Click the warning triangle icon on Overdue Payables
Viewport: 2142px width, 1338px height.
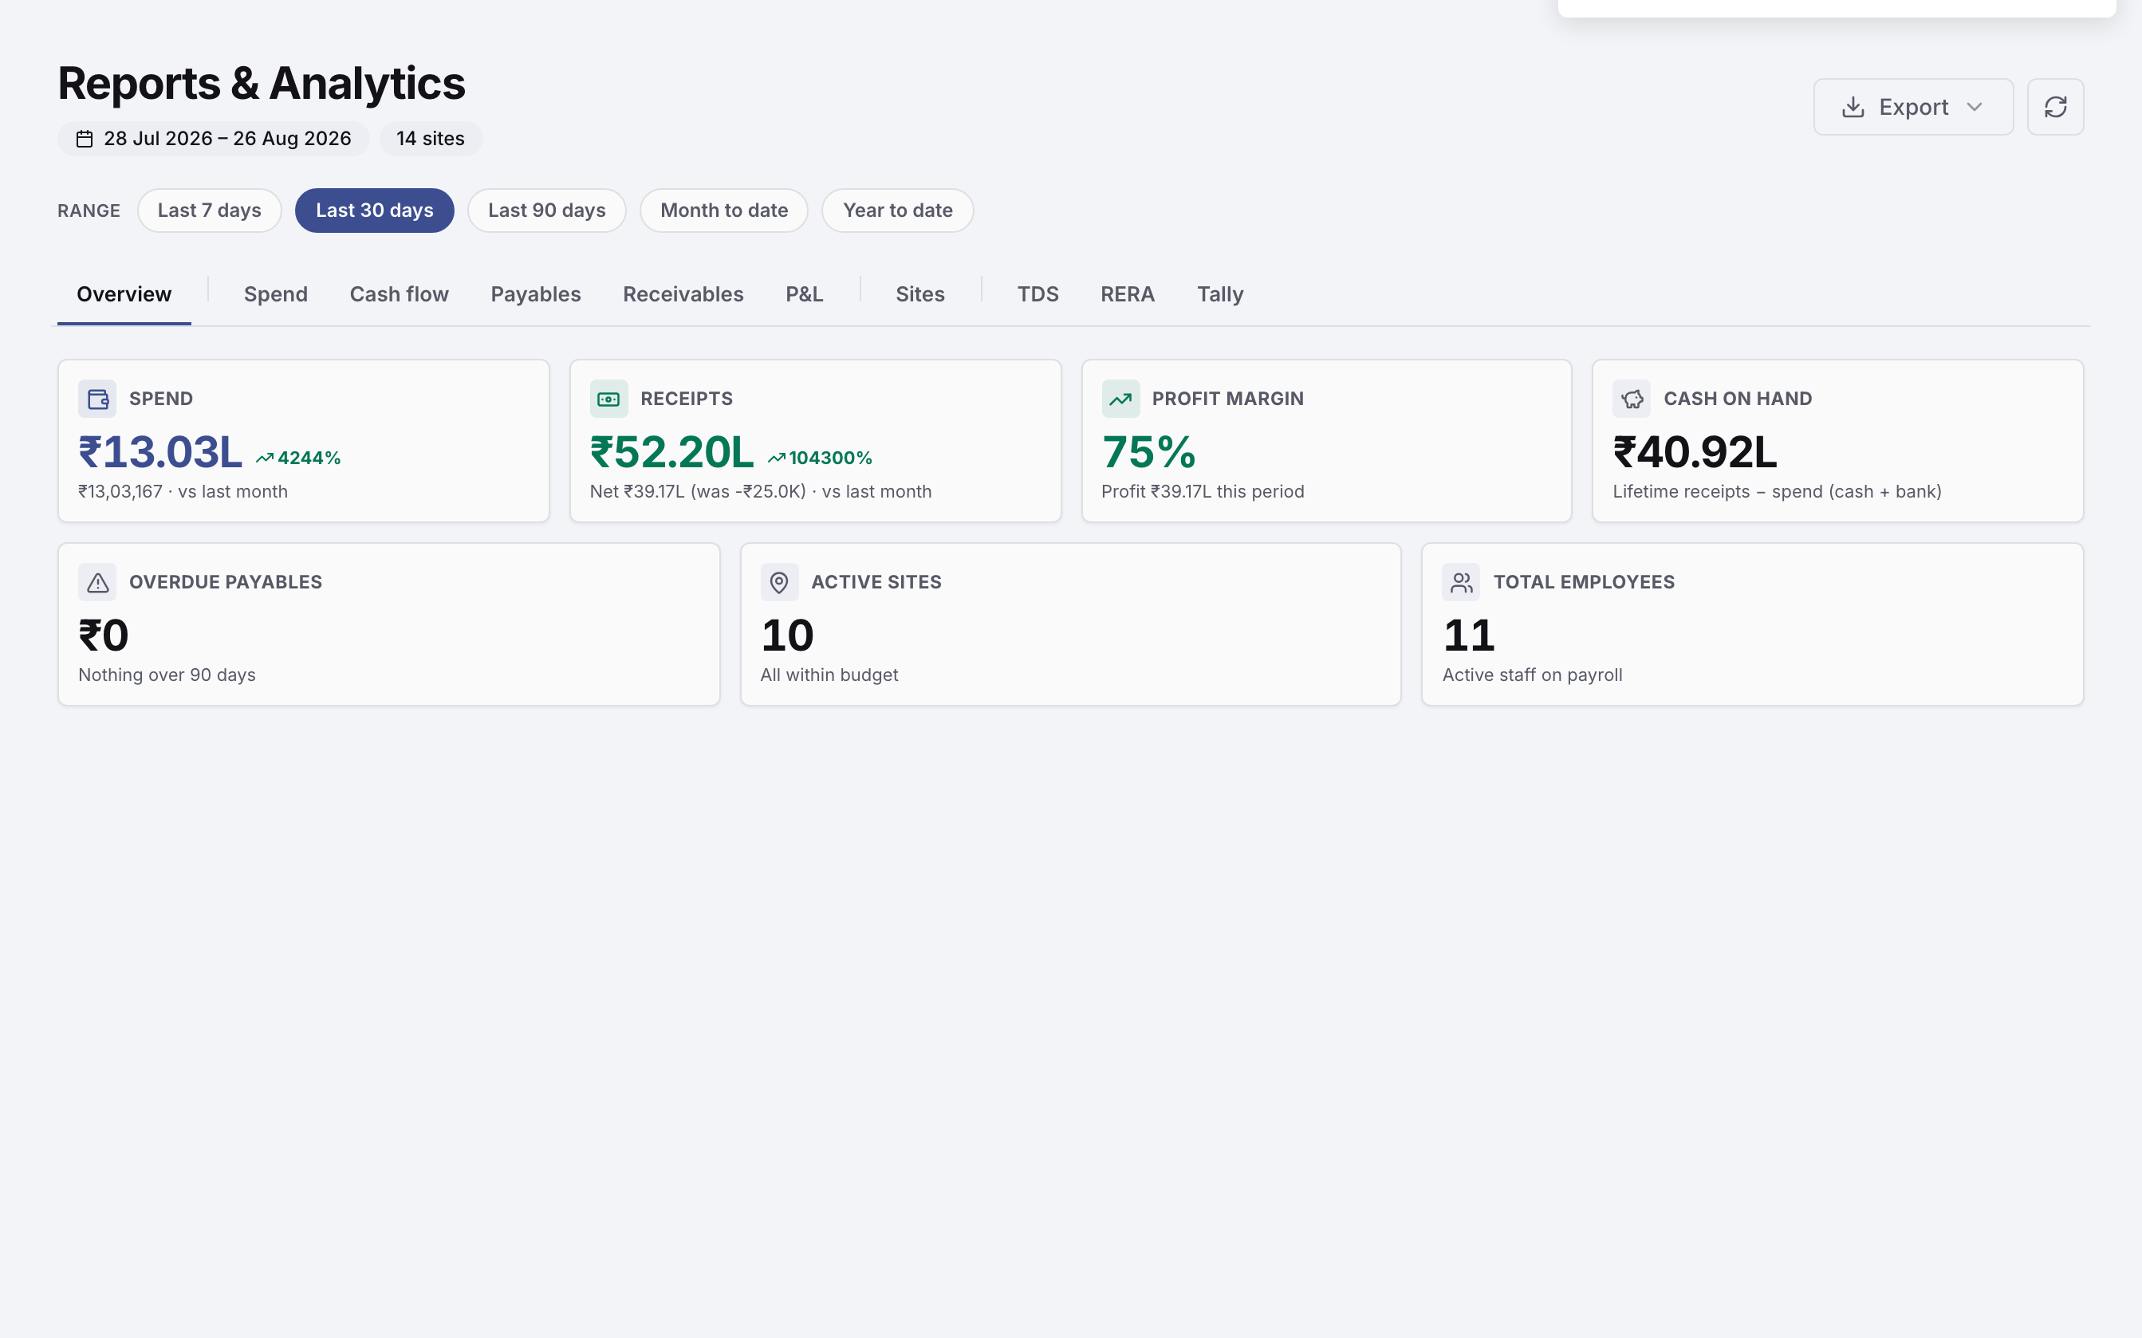[97, 582]
